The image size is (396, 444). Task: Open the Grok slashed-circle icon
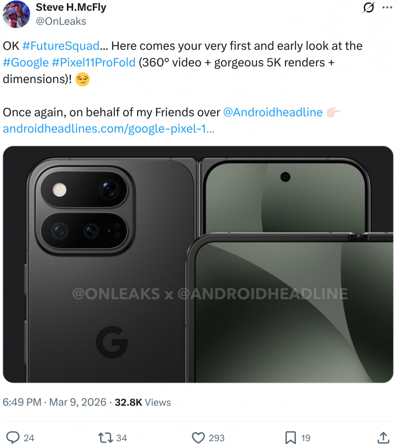tap(368, 8)
